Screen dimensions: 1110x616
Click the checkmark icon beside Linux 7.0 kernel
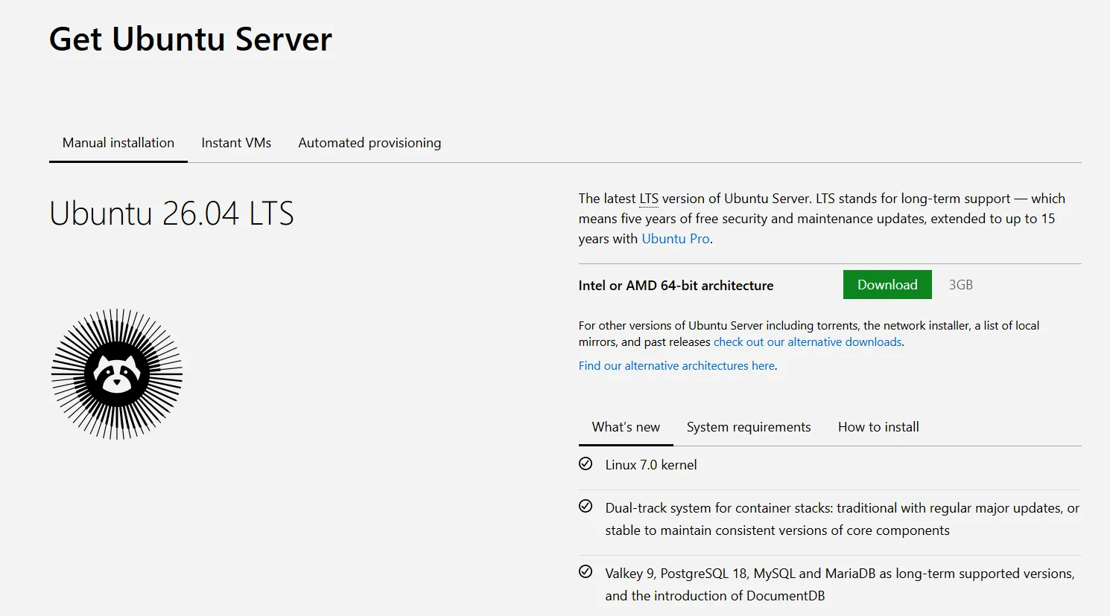click(x=586, y=463)
